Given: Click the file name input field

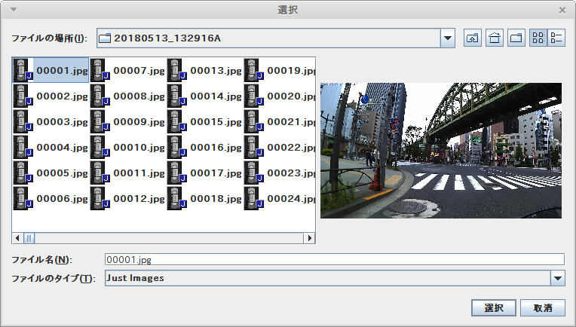Looking at the screenshot, I should (x=335, y=259).
